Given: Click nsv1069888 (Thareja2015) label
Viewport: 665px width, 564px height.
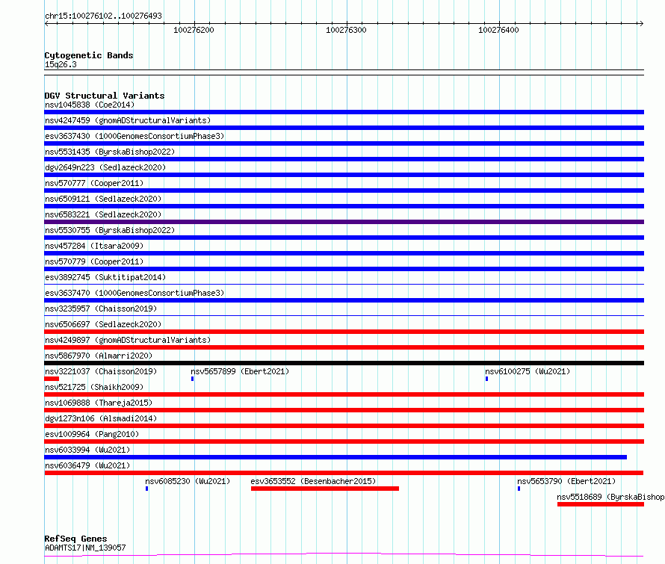Looking at the screenshot, I should coord(99,403).
